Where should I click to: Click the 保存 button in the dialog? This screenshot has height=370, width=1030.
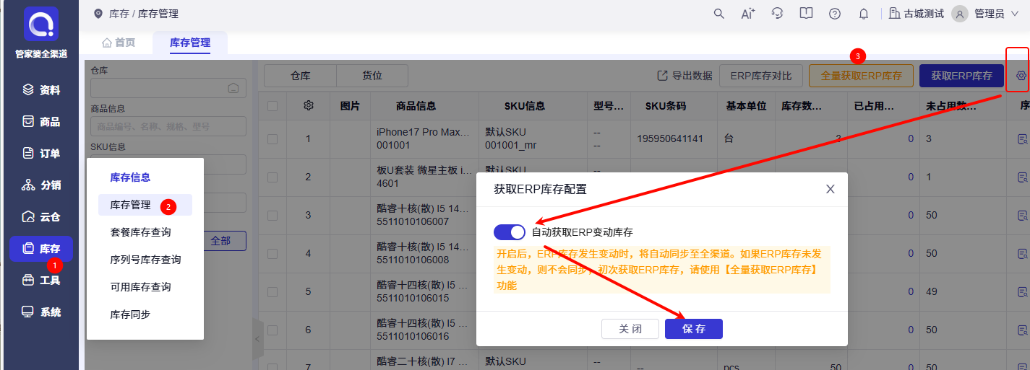point(694,329)
